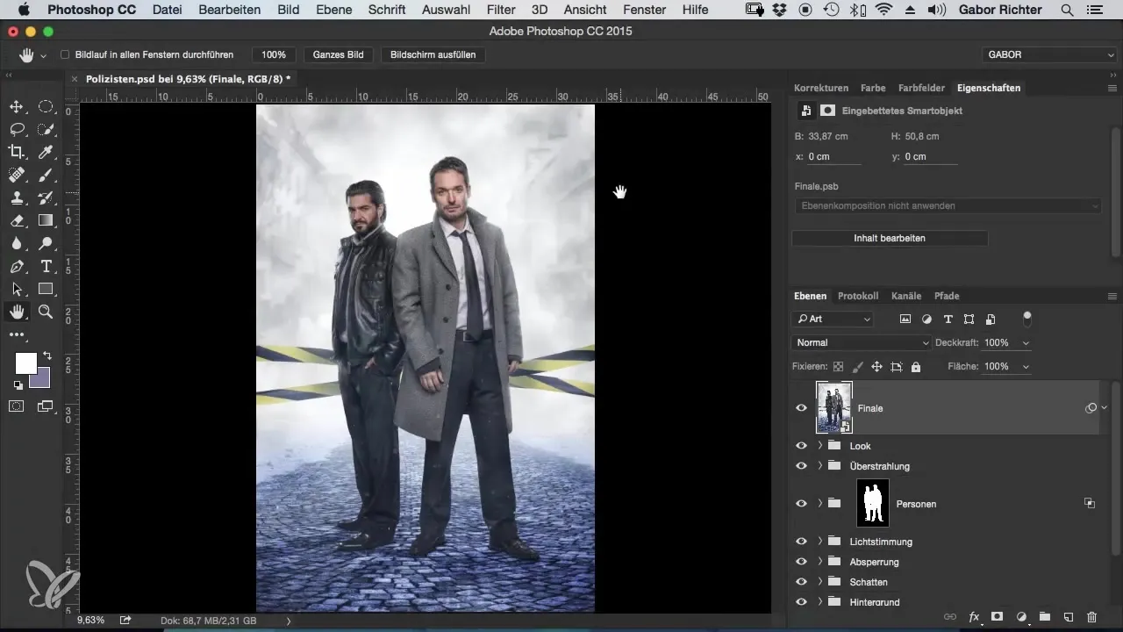Click the link layers icon

[x=950, y=617]
